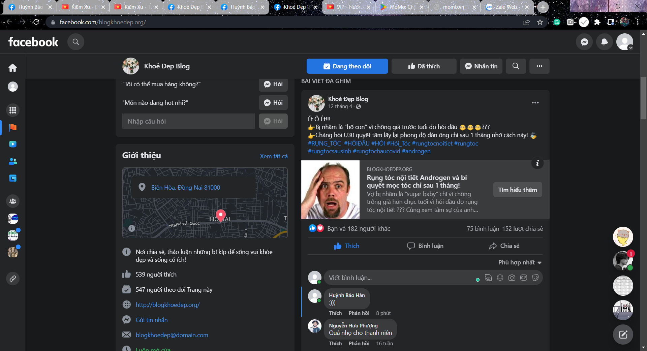
Task: Switch to first Huỳnh Bảo browser tab
Action: coord(30,7)
